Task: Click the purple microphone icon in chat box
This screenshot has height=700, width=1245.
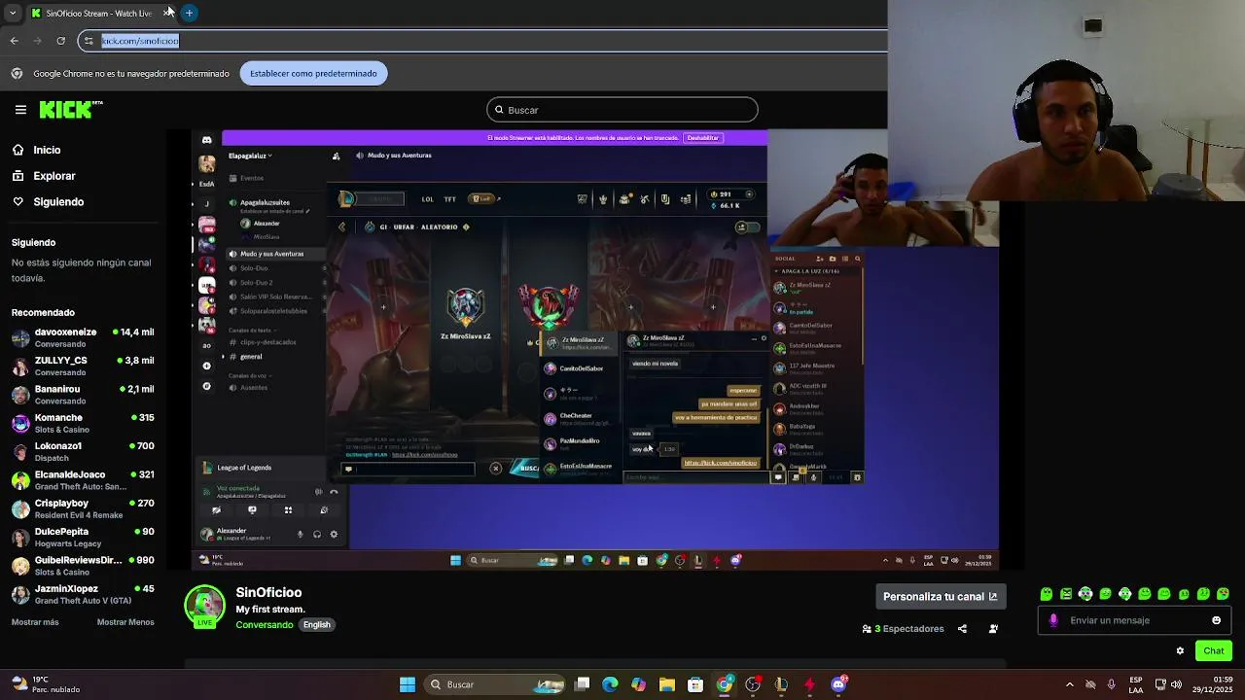Action: (x=1053, y=620)
